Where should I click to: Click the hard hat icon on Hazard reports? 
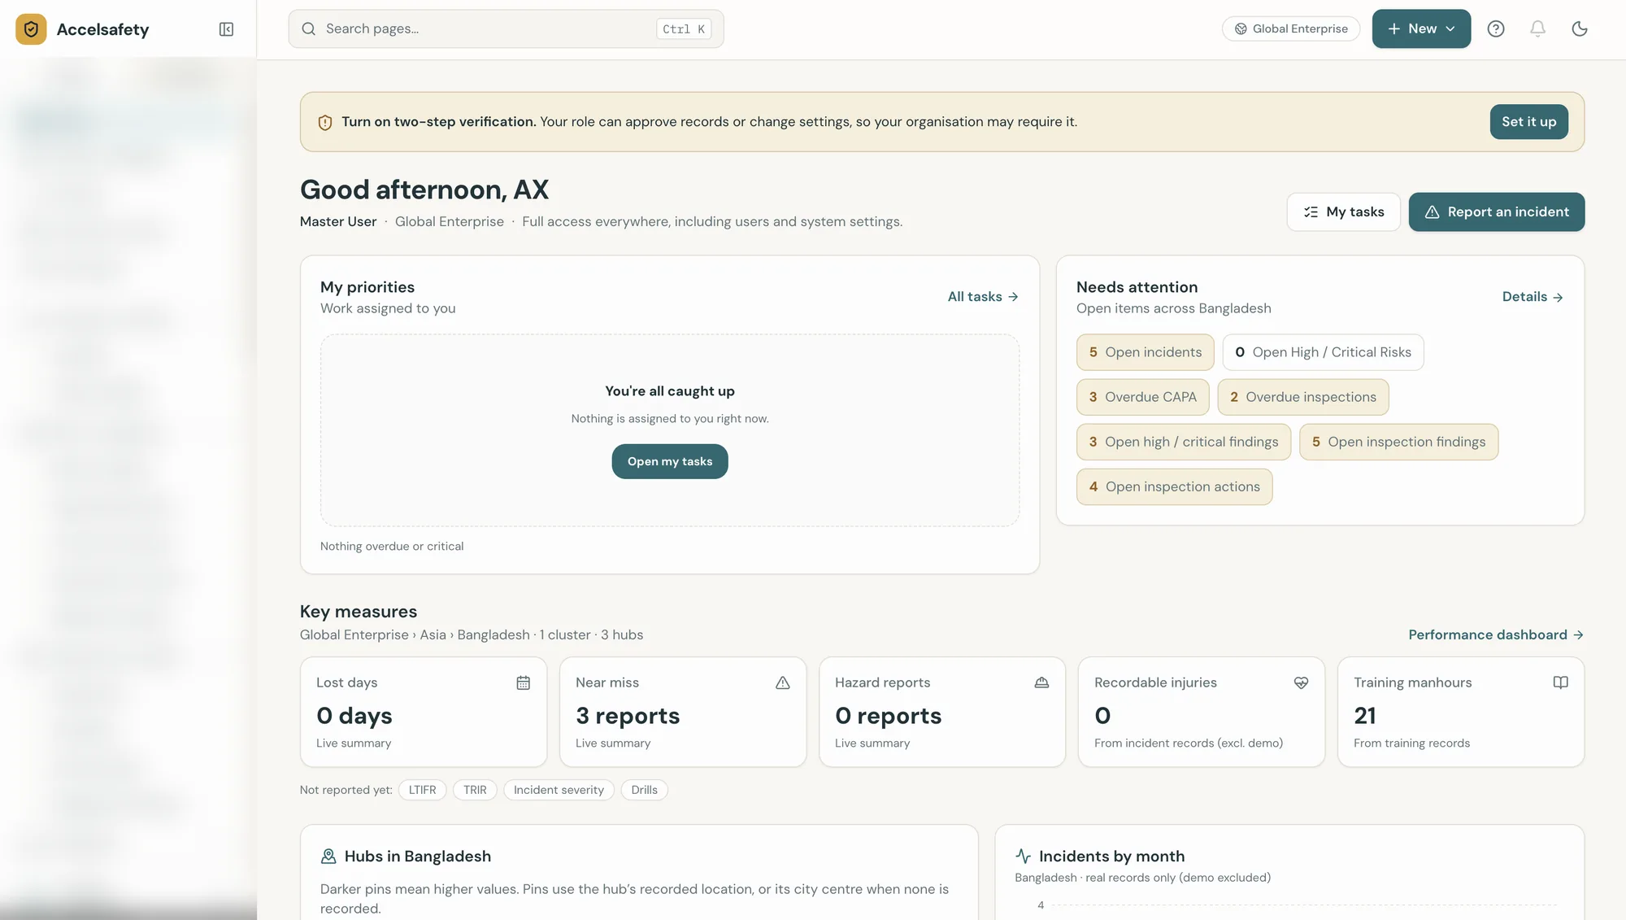1041,682
